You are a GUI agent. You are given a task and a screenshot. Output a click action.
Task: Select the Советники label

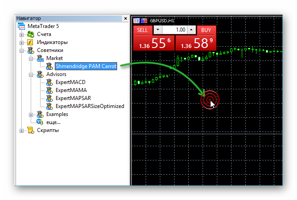point(50,50)
